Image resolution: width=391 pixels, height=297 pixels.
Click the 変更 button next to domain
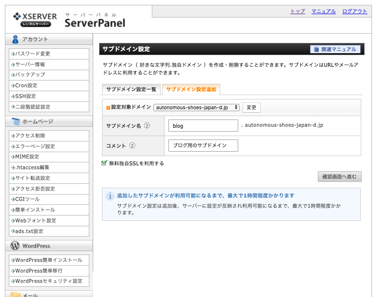coord(251,107)
